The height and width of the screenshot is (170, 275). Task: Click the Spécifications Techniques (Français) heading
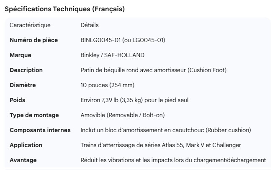(64, 9)
